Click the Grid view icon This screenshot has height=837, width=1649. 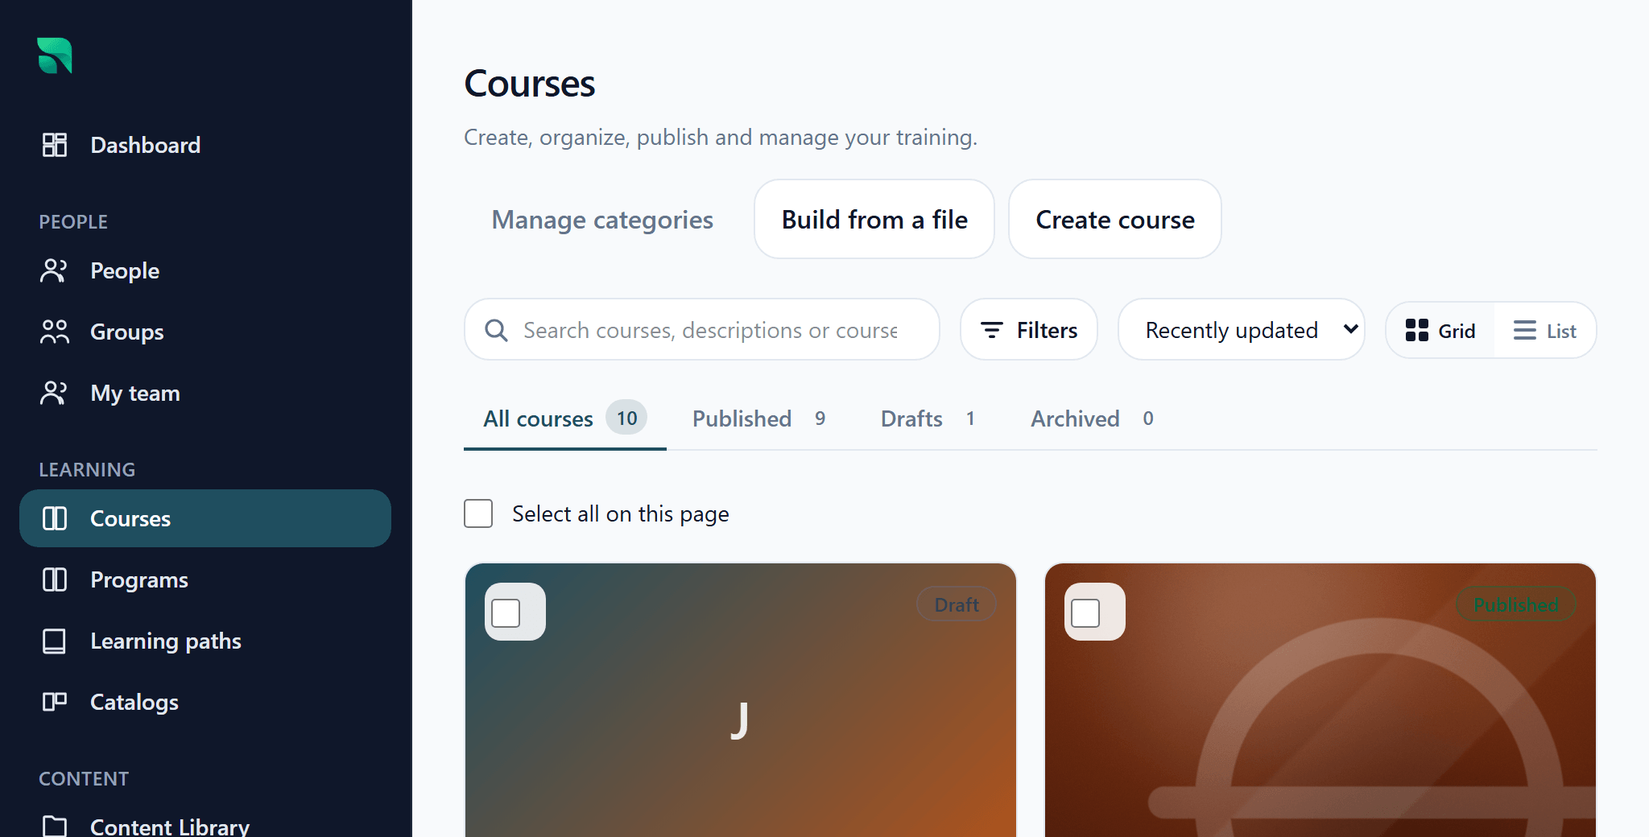(1417, 330)
